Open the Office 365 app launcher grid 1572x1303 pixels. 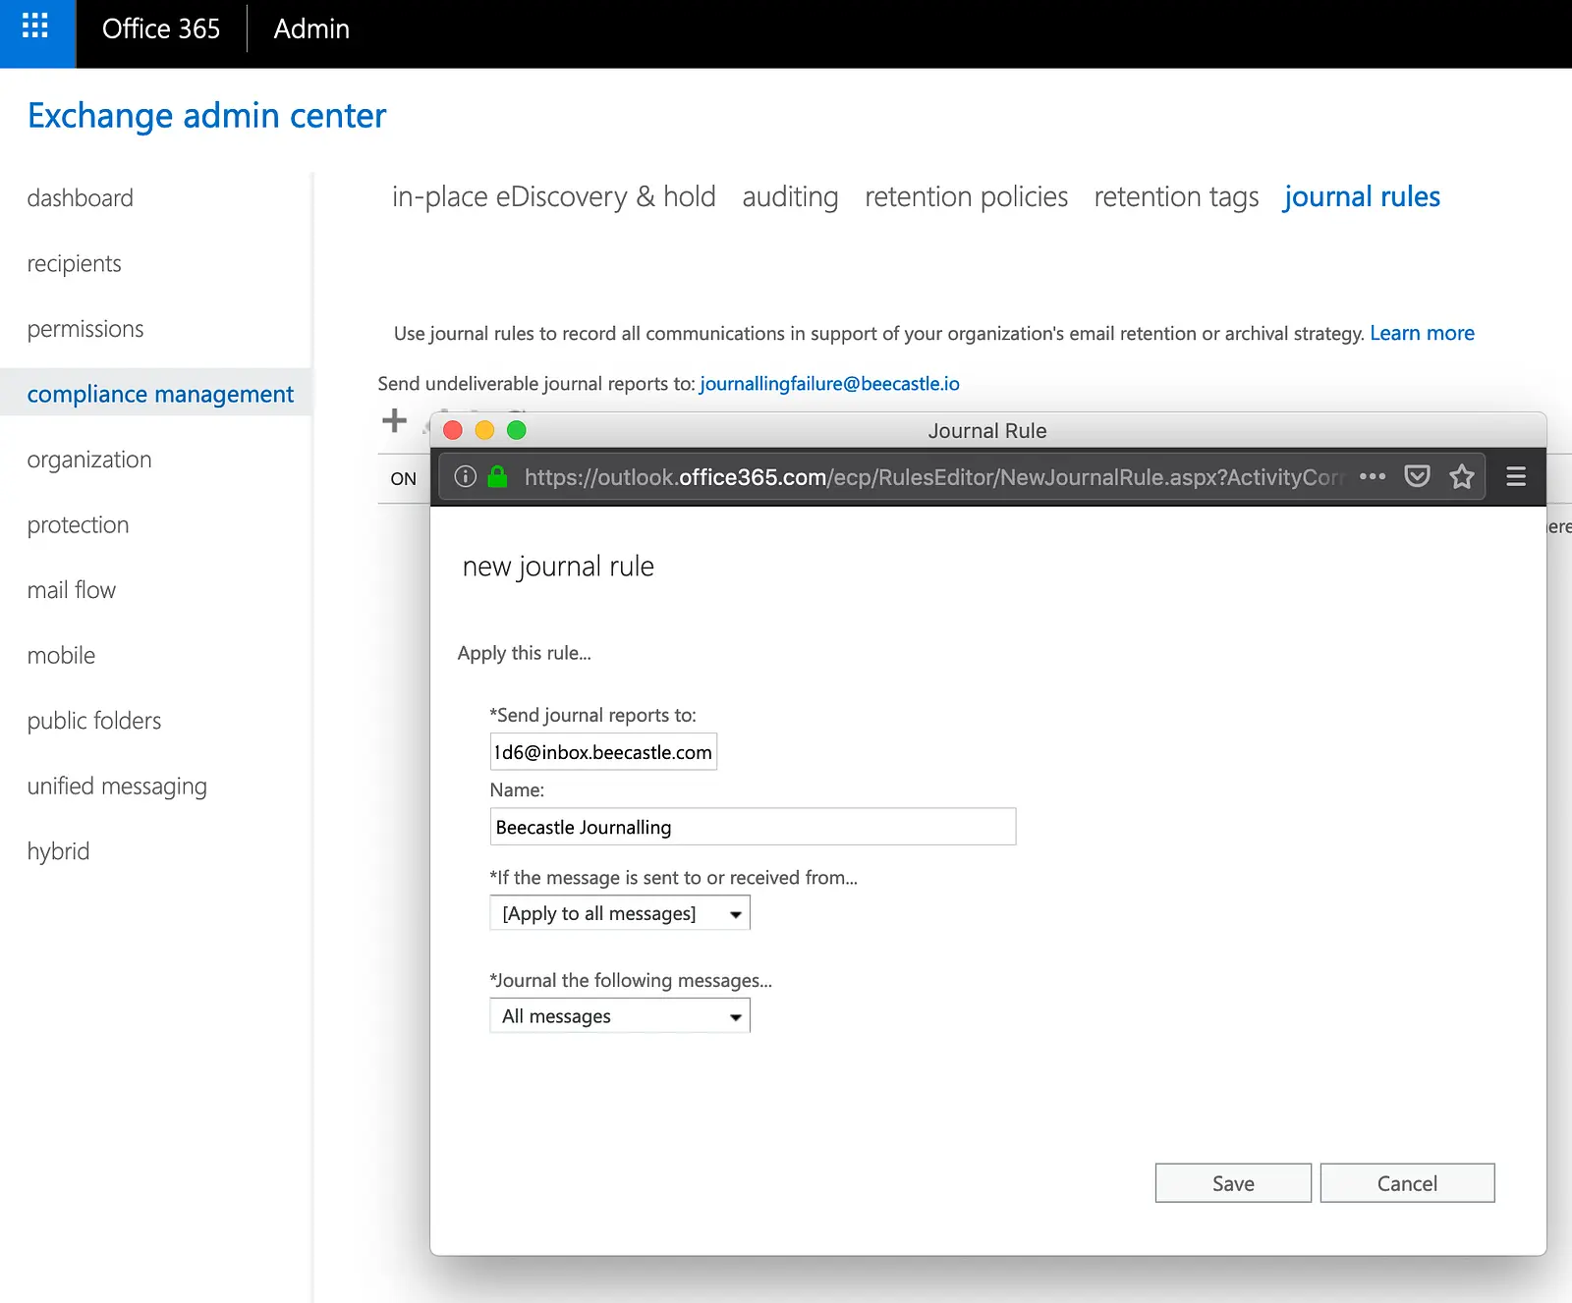pyautogui.click(x=36, y=27)
